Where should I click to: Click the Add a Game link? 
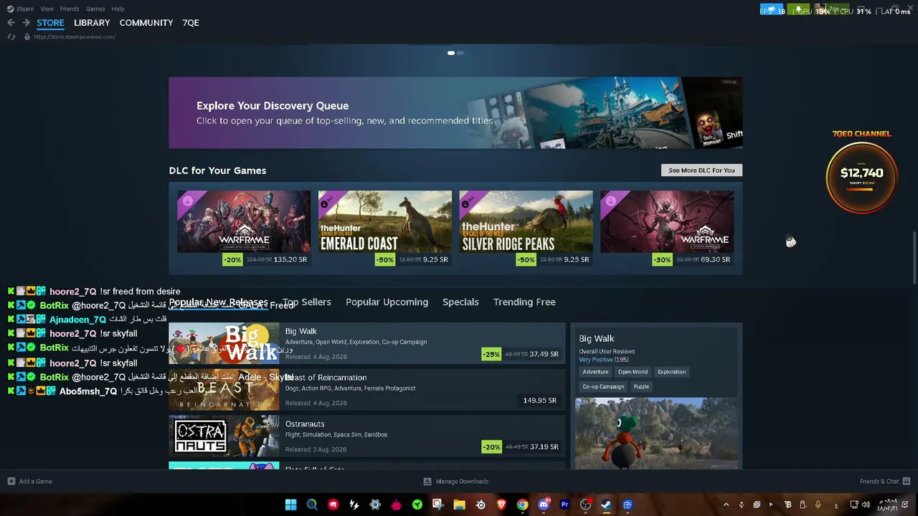(35, 482)
